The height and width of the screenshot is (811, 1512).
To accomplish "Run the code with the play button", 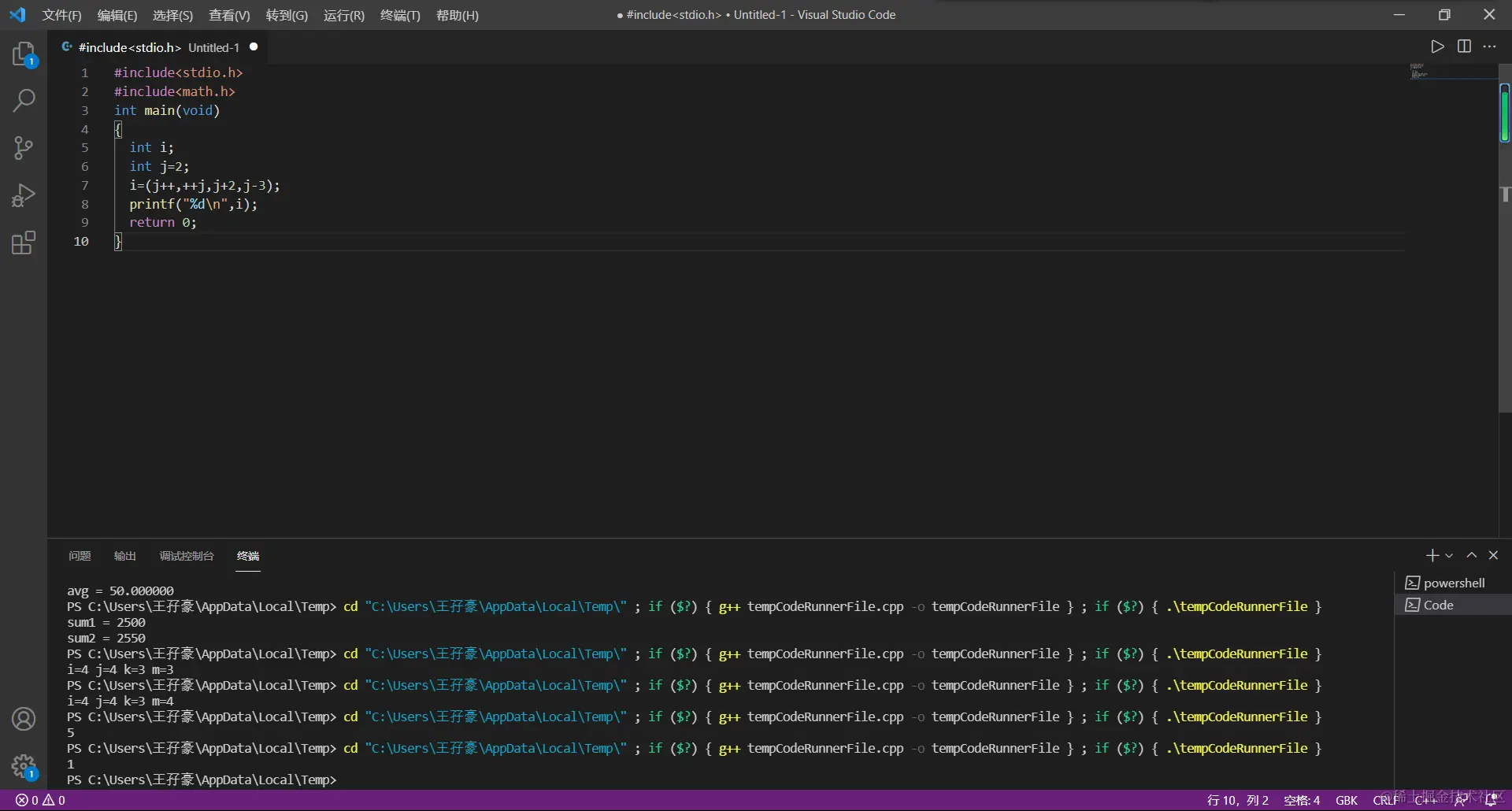I will coord(1437,46).
